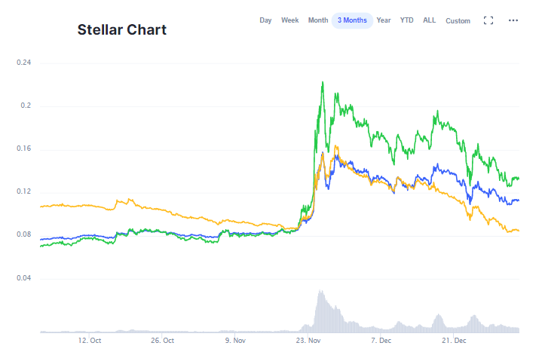
Task: Click the 0.04 price axis label
Action: [x=24, y=279]
